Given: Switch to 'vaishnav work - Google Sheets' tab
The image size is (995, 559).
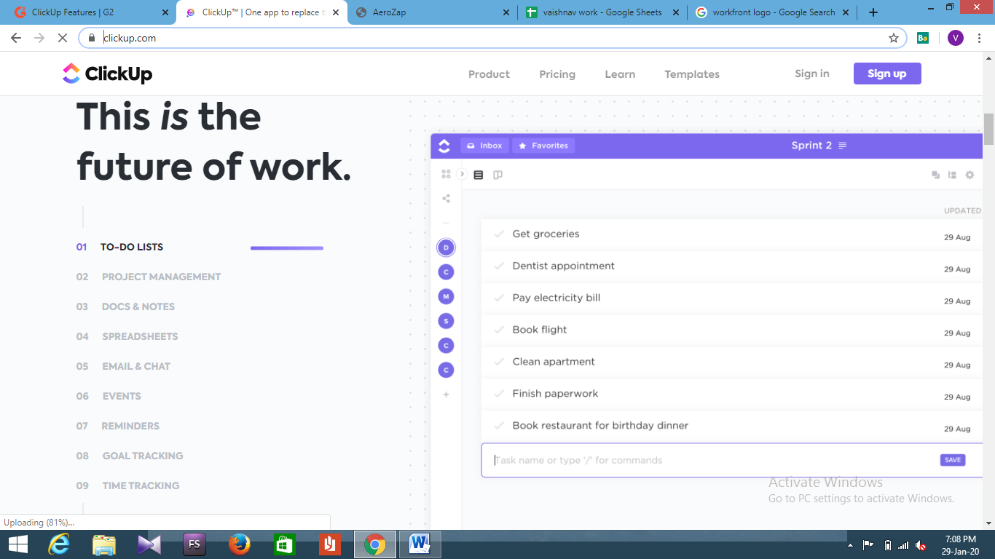Looking at the screenshot, I should pyautogui.click(x=602, y=12).
